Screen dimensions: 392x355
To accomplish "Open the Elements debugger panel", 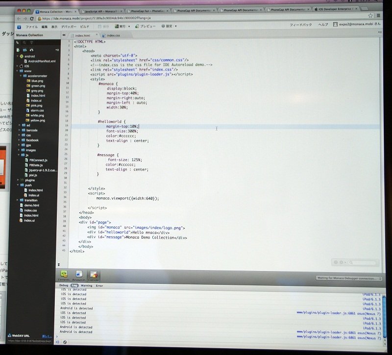I will pyautogui.click(x=64, y=276).
